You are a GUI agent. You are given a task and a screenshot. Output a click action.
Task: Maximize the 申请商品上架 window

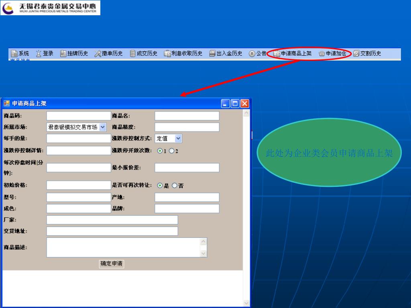coord(235,103)
